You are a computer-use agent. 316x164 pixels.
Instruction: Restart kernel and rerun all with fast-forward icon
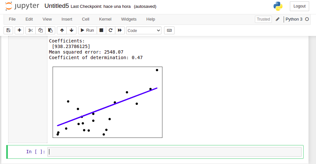[x=120, y=30]
